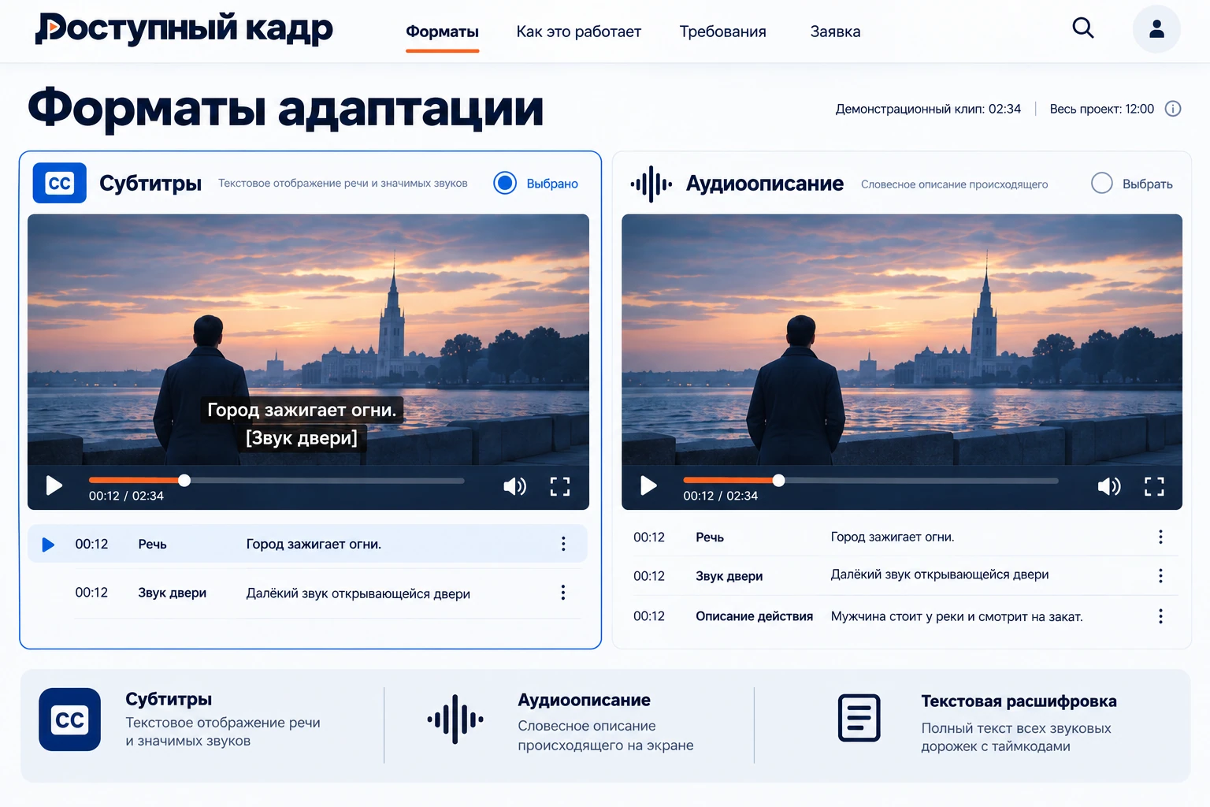This screenshot has height=807, width=1210.
Task: Click the info icon near project duration
Action: (x=1173, y=109)
